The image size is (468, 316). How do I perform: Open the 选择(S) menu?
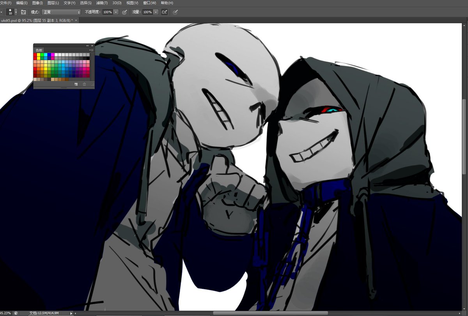86,3
